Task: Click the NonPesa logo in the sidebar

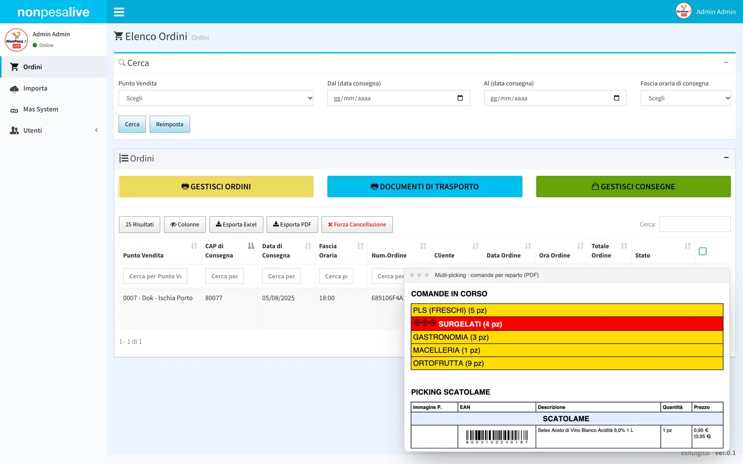Action: point(16,40)
